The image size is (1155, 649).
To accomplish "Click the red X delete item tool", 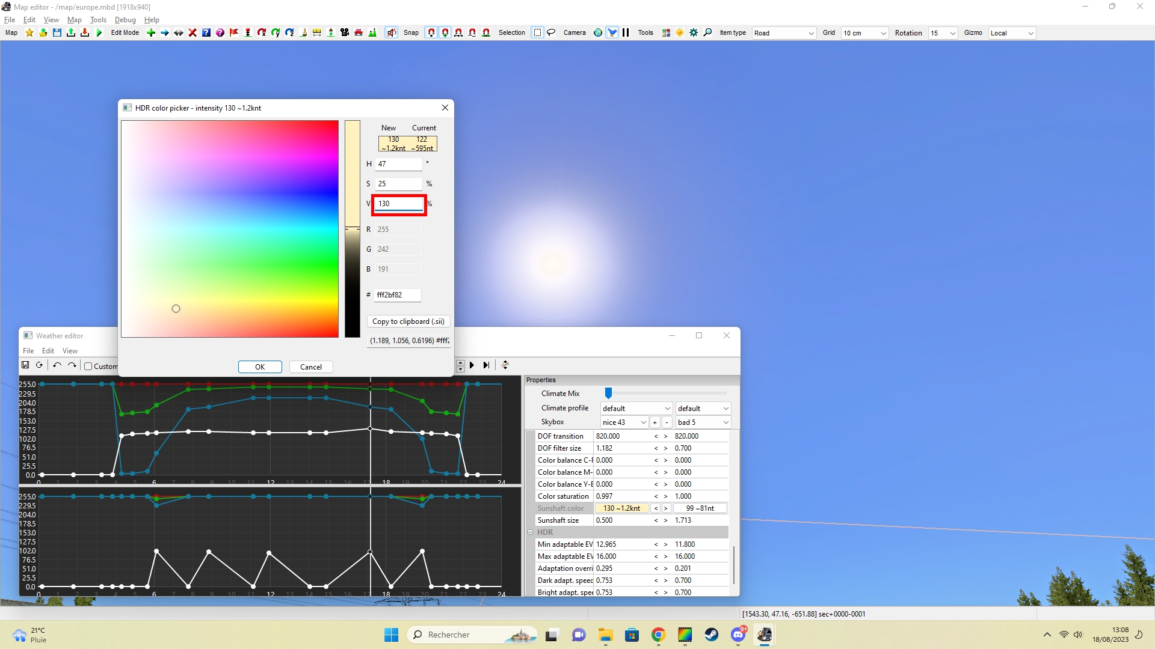I will (192, 33).
